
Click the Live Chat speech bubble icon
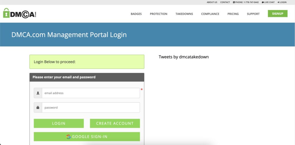[263, 2]
